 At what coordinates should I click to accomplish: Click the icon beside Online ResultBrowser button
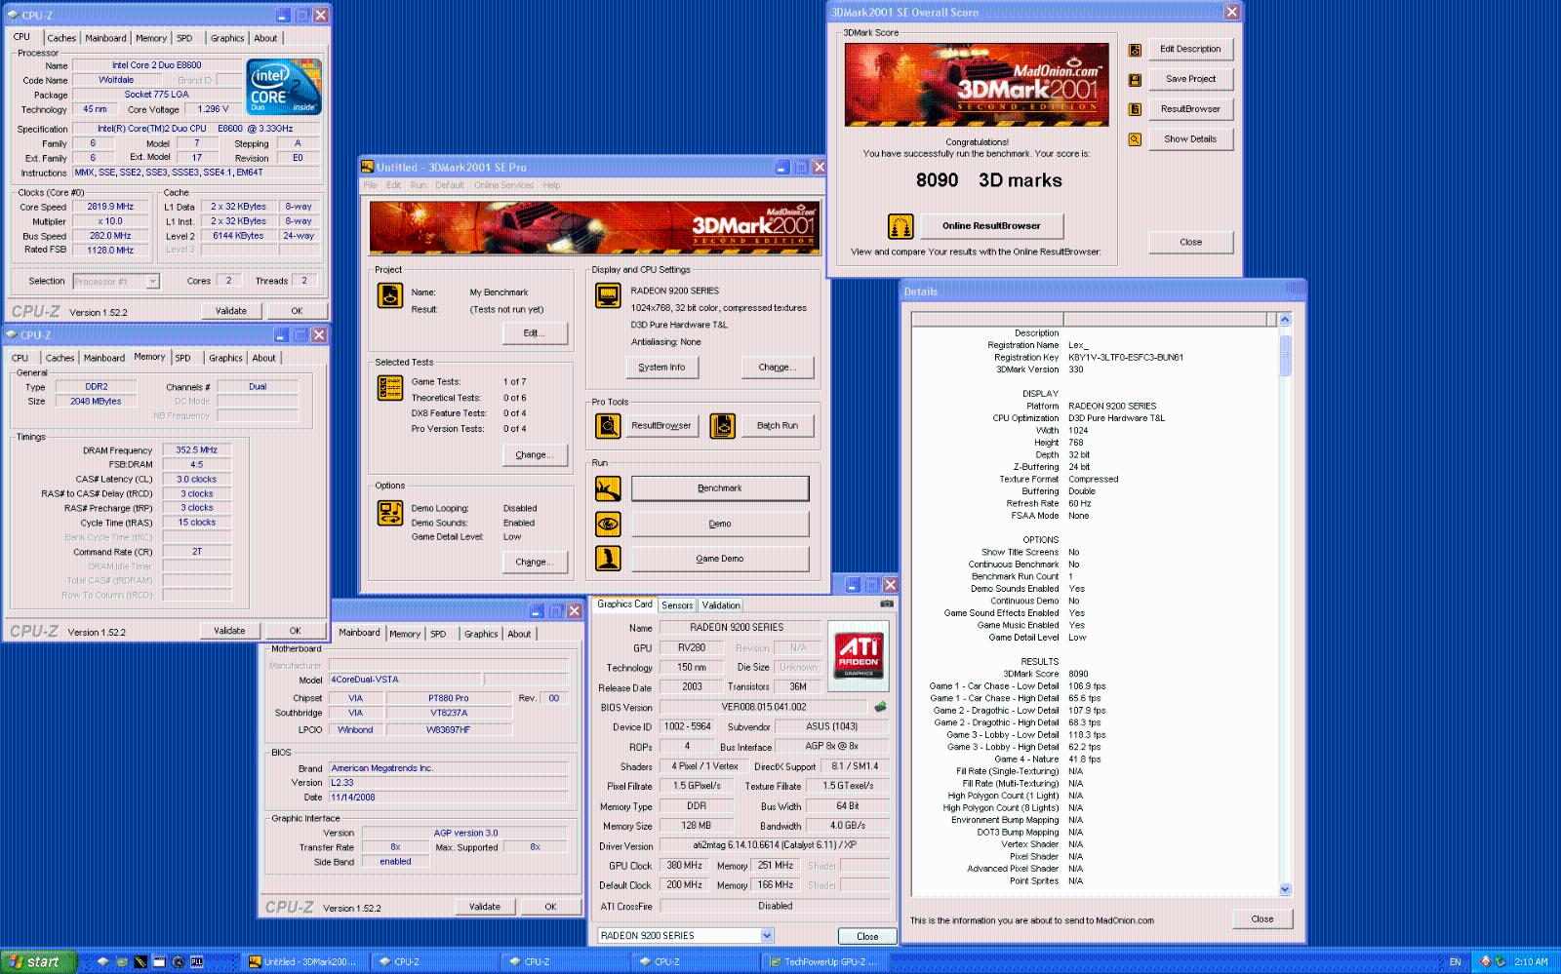(901, 226)
